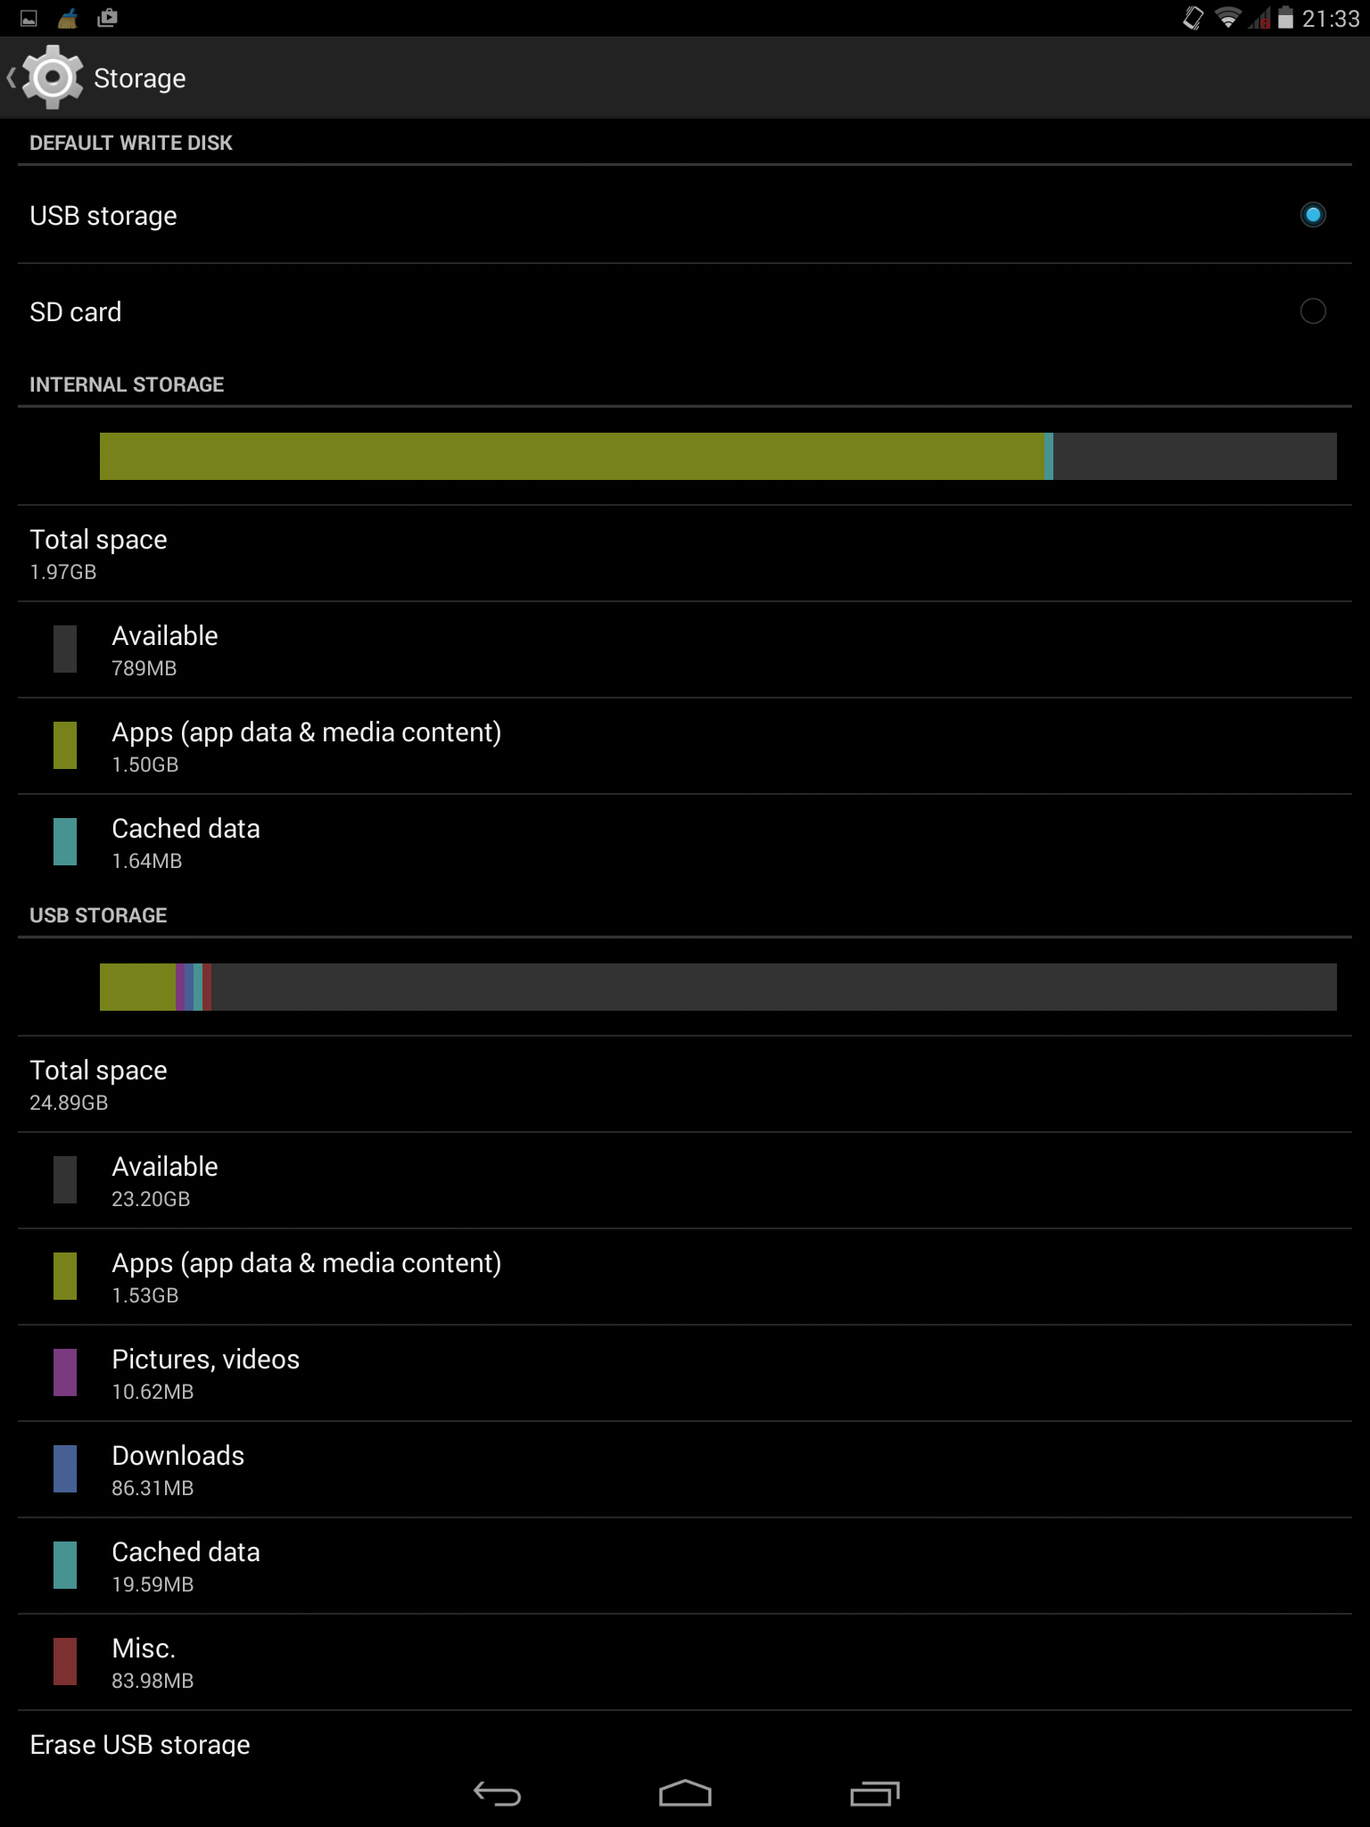1370x1827 pixels.
Task: Tap the back chevron beside Storage title
Action: [11, 77]
